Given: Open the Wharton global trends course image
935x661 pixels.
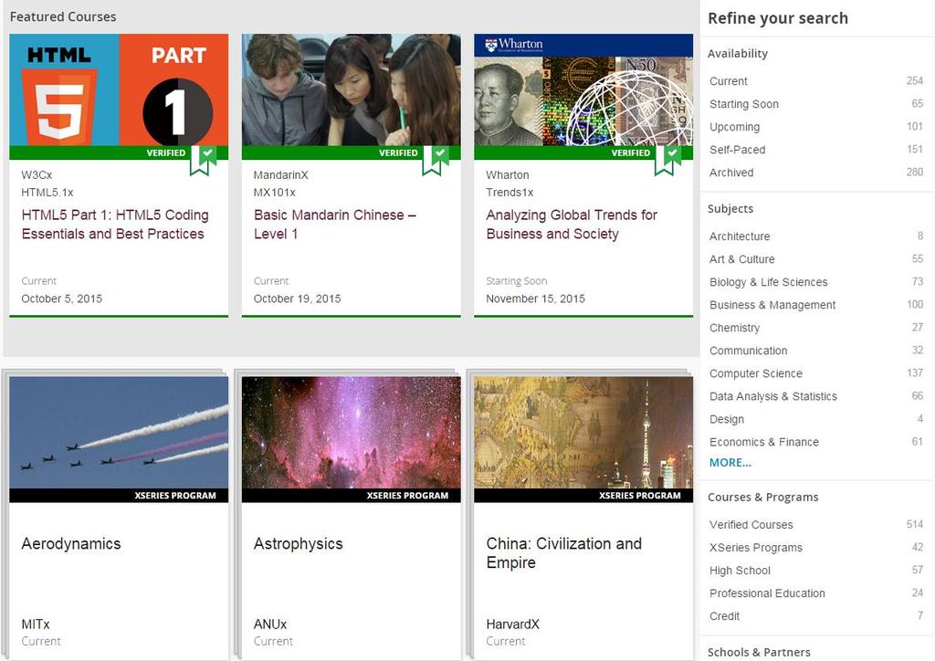Looking at the screenshot, I should point(583,89).
